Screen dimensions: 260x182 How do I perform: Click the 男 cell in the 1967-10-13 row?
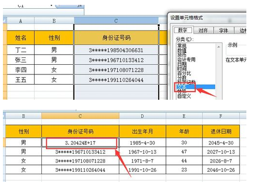(x=23, y=152)
